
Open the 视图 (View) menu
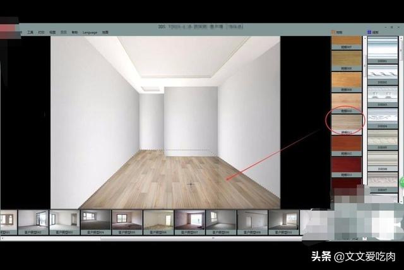pos(52,31)
